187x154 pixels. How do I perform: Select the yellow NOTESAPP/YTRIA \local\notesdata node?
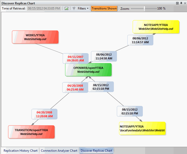(x=142, y=128)
